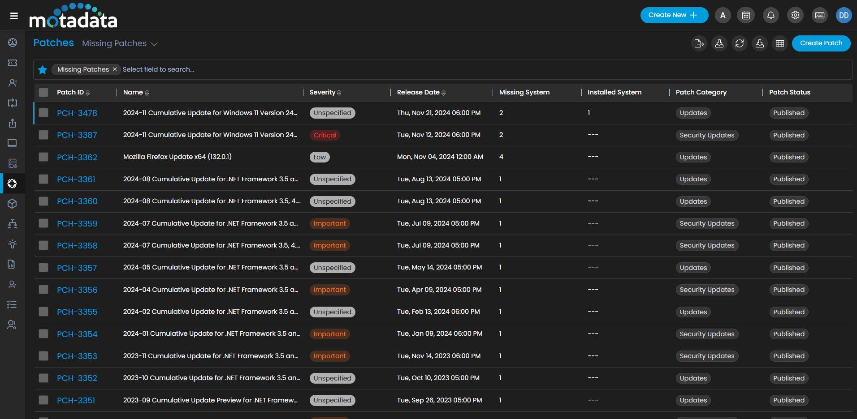Select checkbox for PCH-3362
857x419 pixels.
(x=43, y=157)
